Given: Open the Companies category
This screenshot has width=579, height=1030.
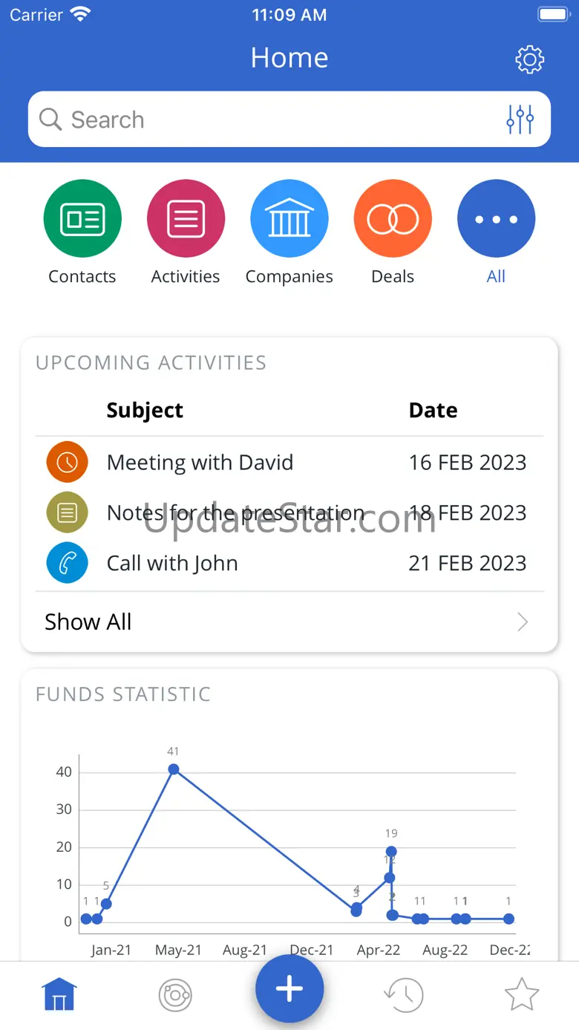Looking at the screenshot, I should (x=289, y=219).
